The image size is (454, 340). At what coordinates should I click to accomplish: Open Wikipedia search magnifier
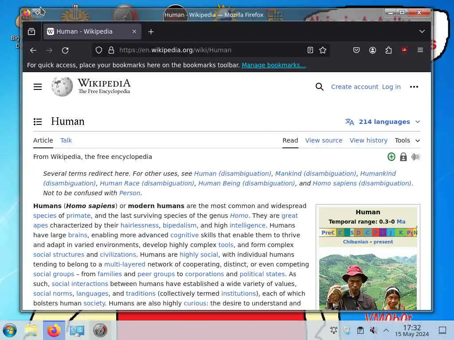tap(319, 87)
